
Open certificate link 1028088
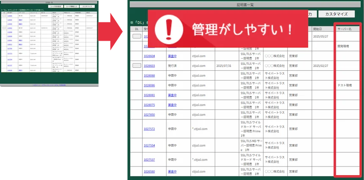[149, 75]
